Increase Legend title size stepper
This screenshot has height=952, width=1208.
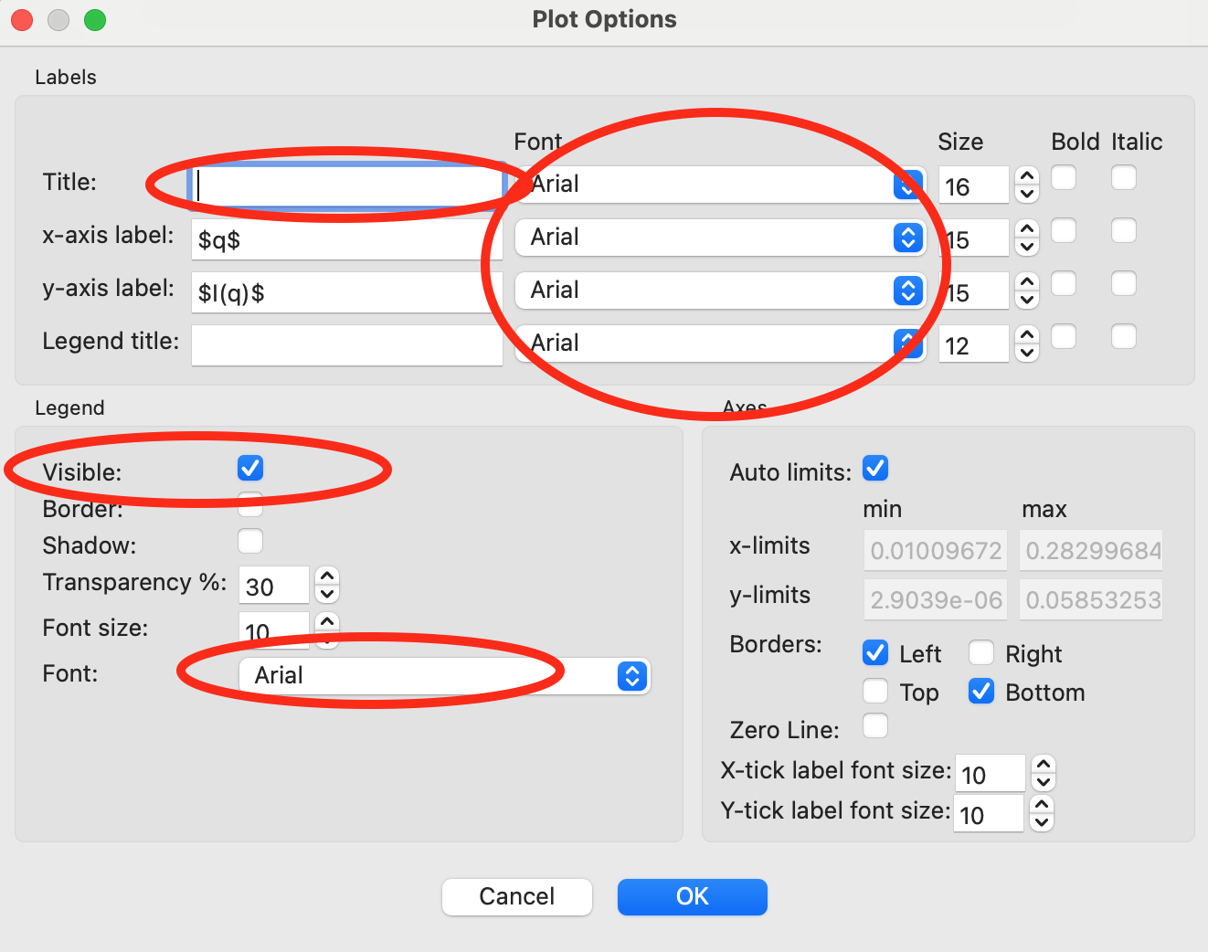(1027, 335)
